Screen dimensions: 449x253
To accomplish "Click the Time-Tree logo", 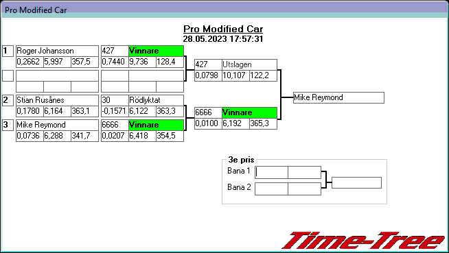I will [x=363, y=241].
